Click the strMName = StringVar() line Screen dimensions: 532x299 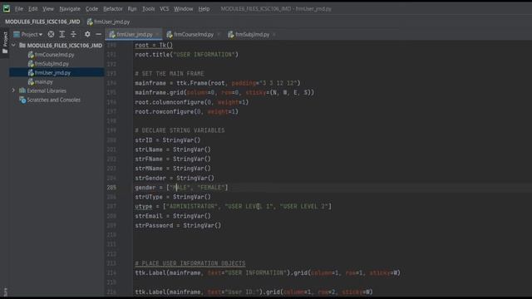tap(173, 169)
